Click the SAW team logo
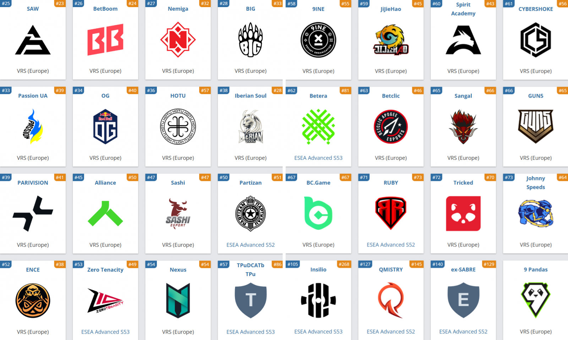This screenshot has height=340, width=568. [x=33, y=40]
